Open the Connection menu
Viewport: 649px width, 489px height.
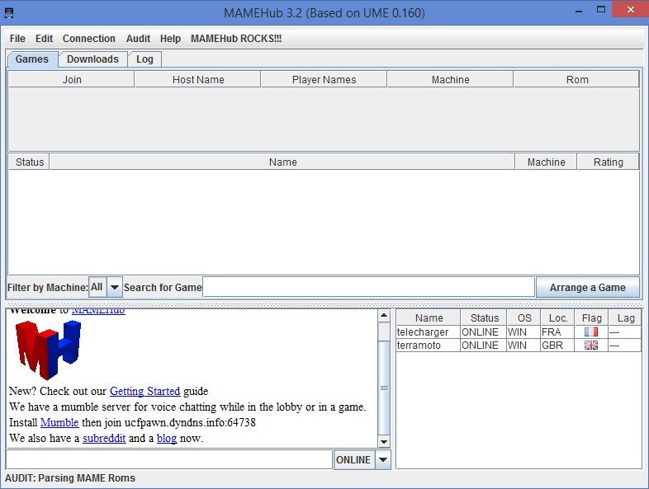[89, 39]
